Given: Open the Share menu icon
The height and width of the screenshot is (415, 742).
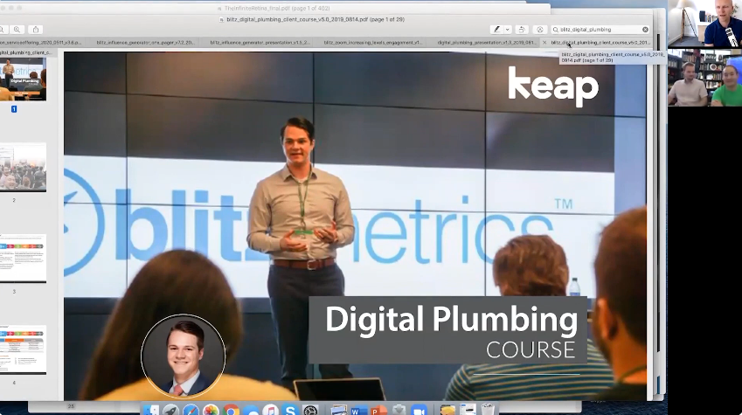Looking at the screenshot, I should tap(36, 30).
